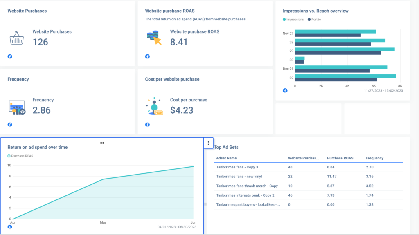Click the Website Purchases column header
Image resolution: width=419 pixels, height=235 pixels.
(303, 158)
